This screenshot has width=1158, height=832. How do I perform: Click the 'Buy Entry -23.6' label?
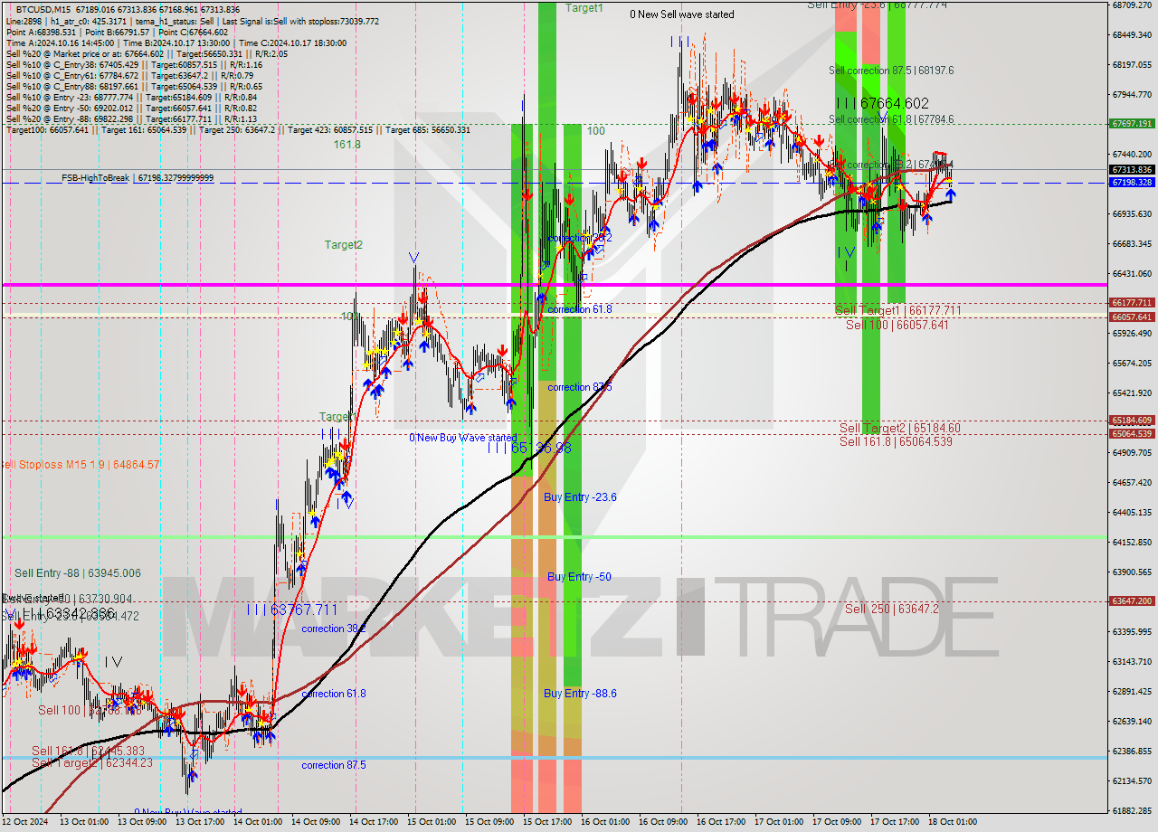(580, 497)
